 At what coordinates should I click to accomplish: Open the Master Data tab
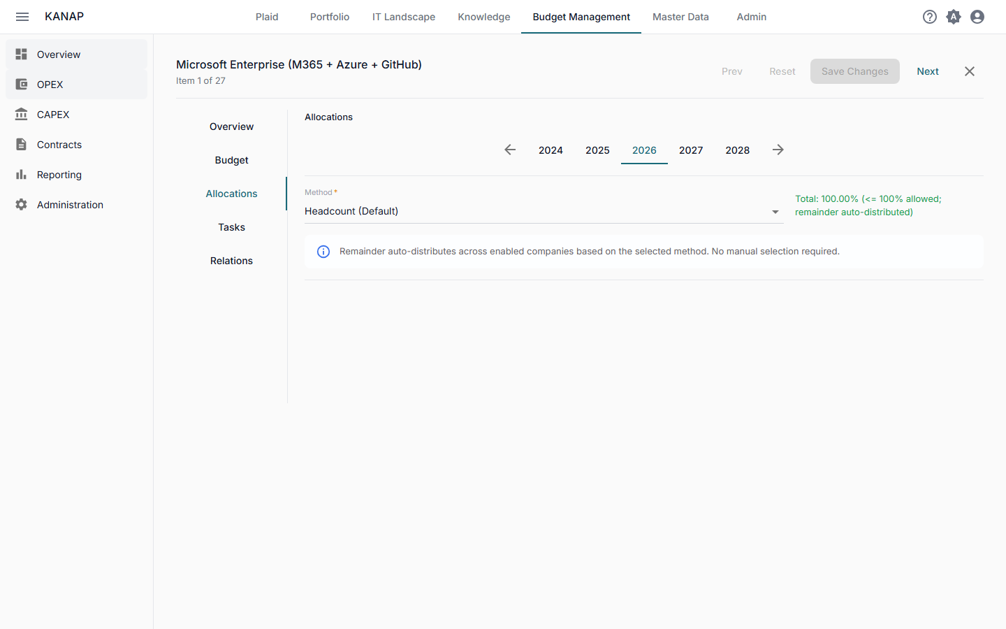(680, 17)
